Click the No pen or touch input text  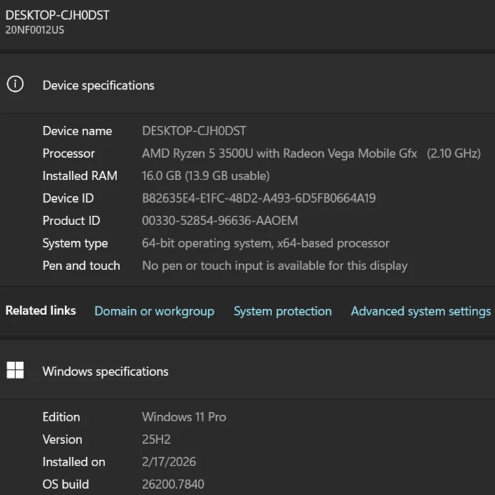point(275,266)
